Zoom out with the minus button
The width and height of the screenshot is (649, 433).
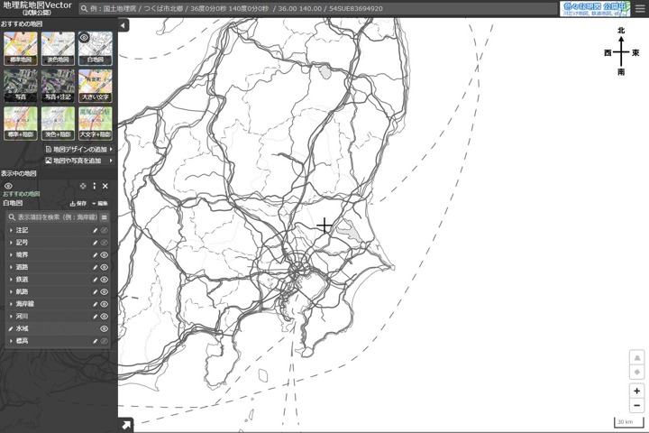637,405
